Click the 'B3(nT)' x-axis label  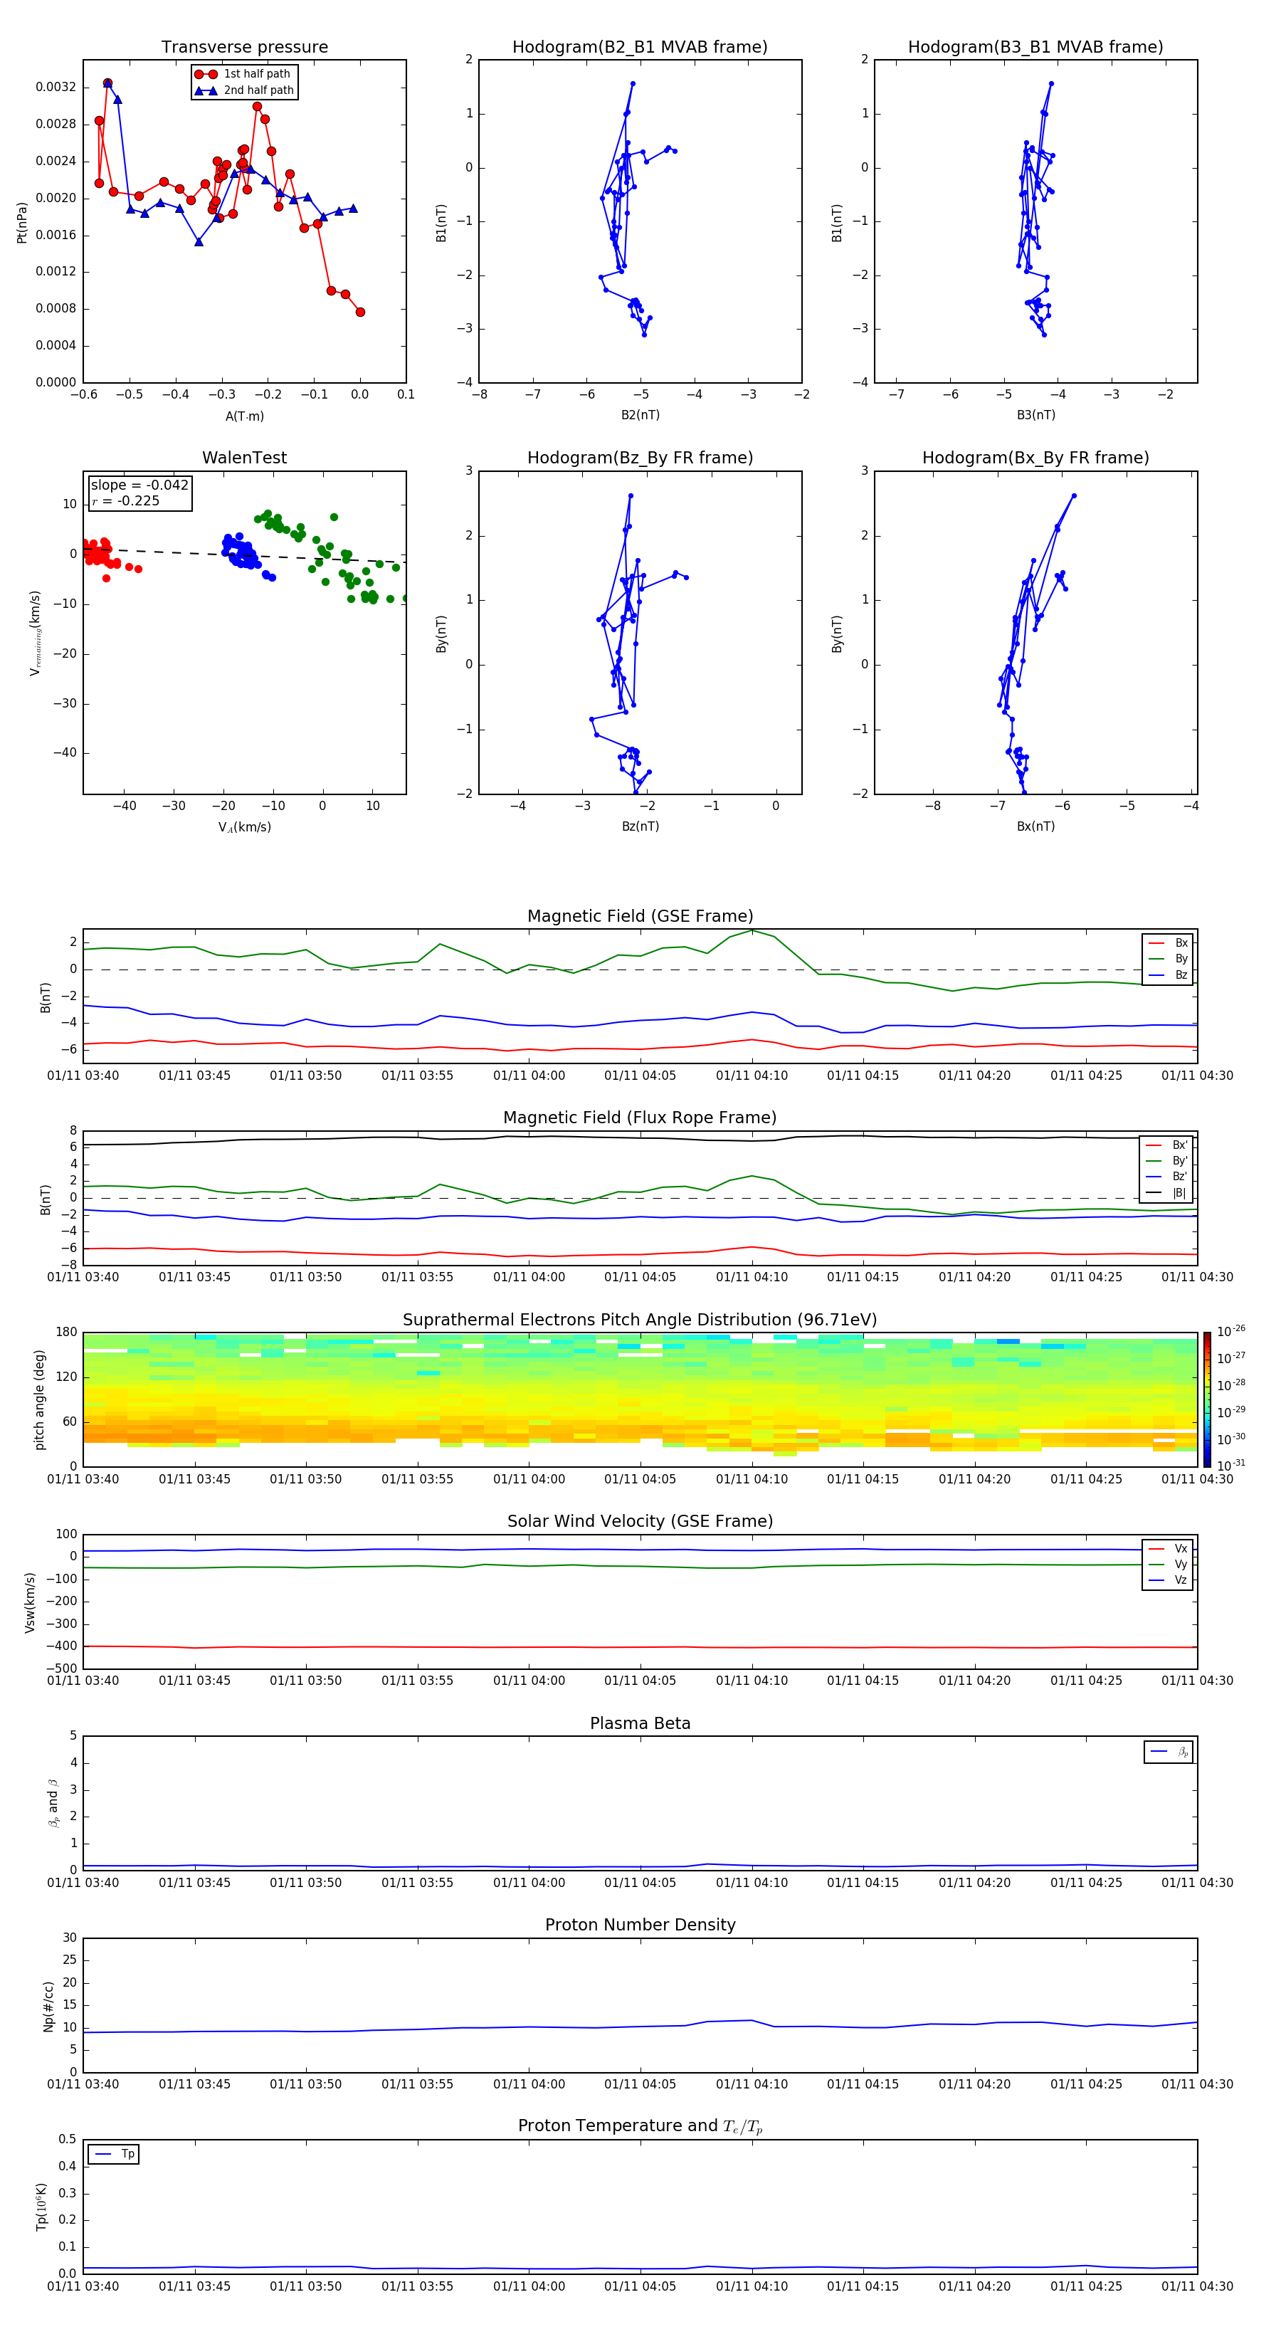(x=1035, y=415)
